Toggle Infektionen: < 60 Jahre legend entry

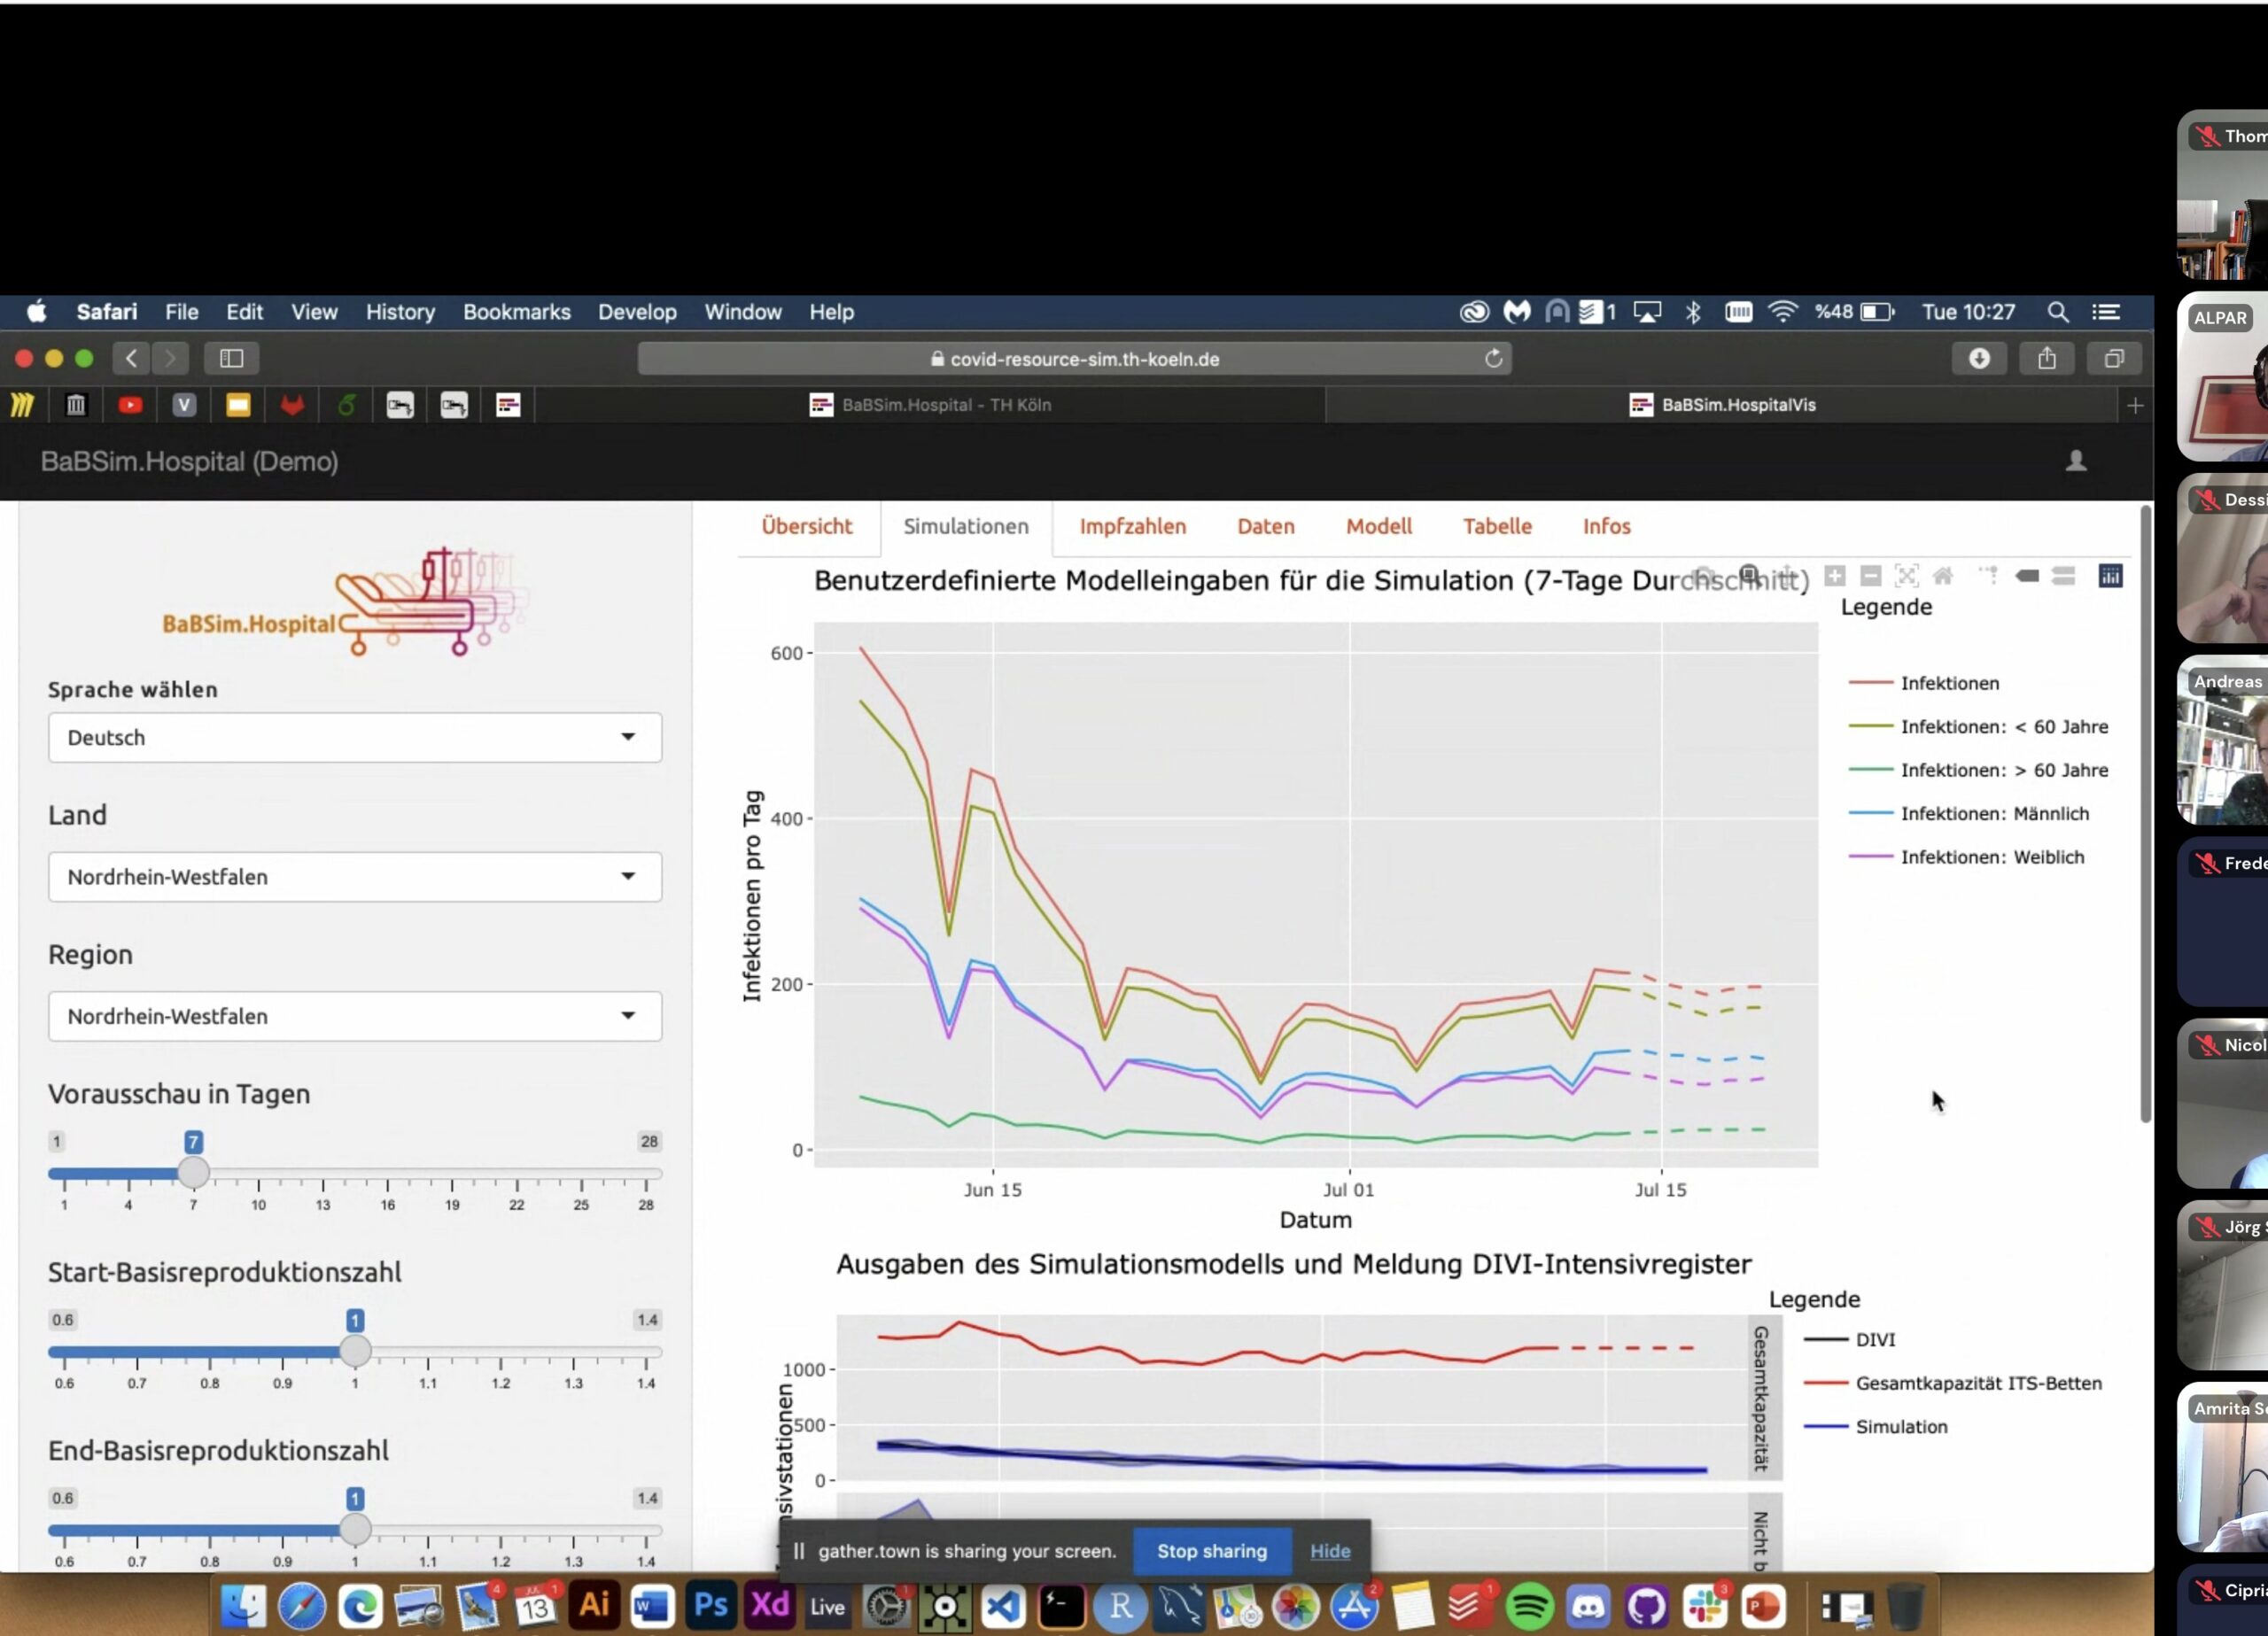tap(1978, 727)
